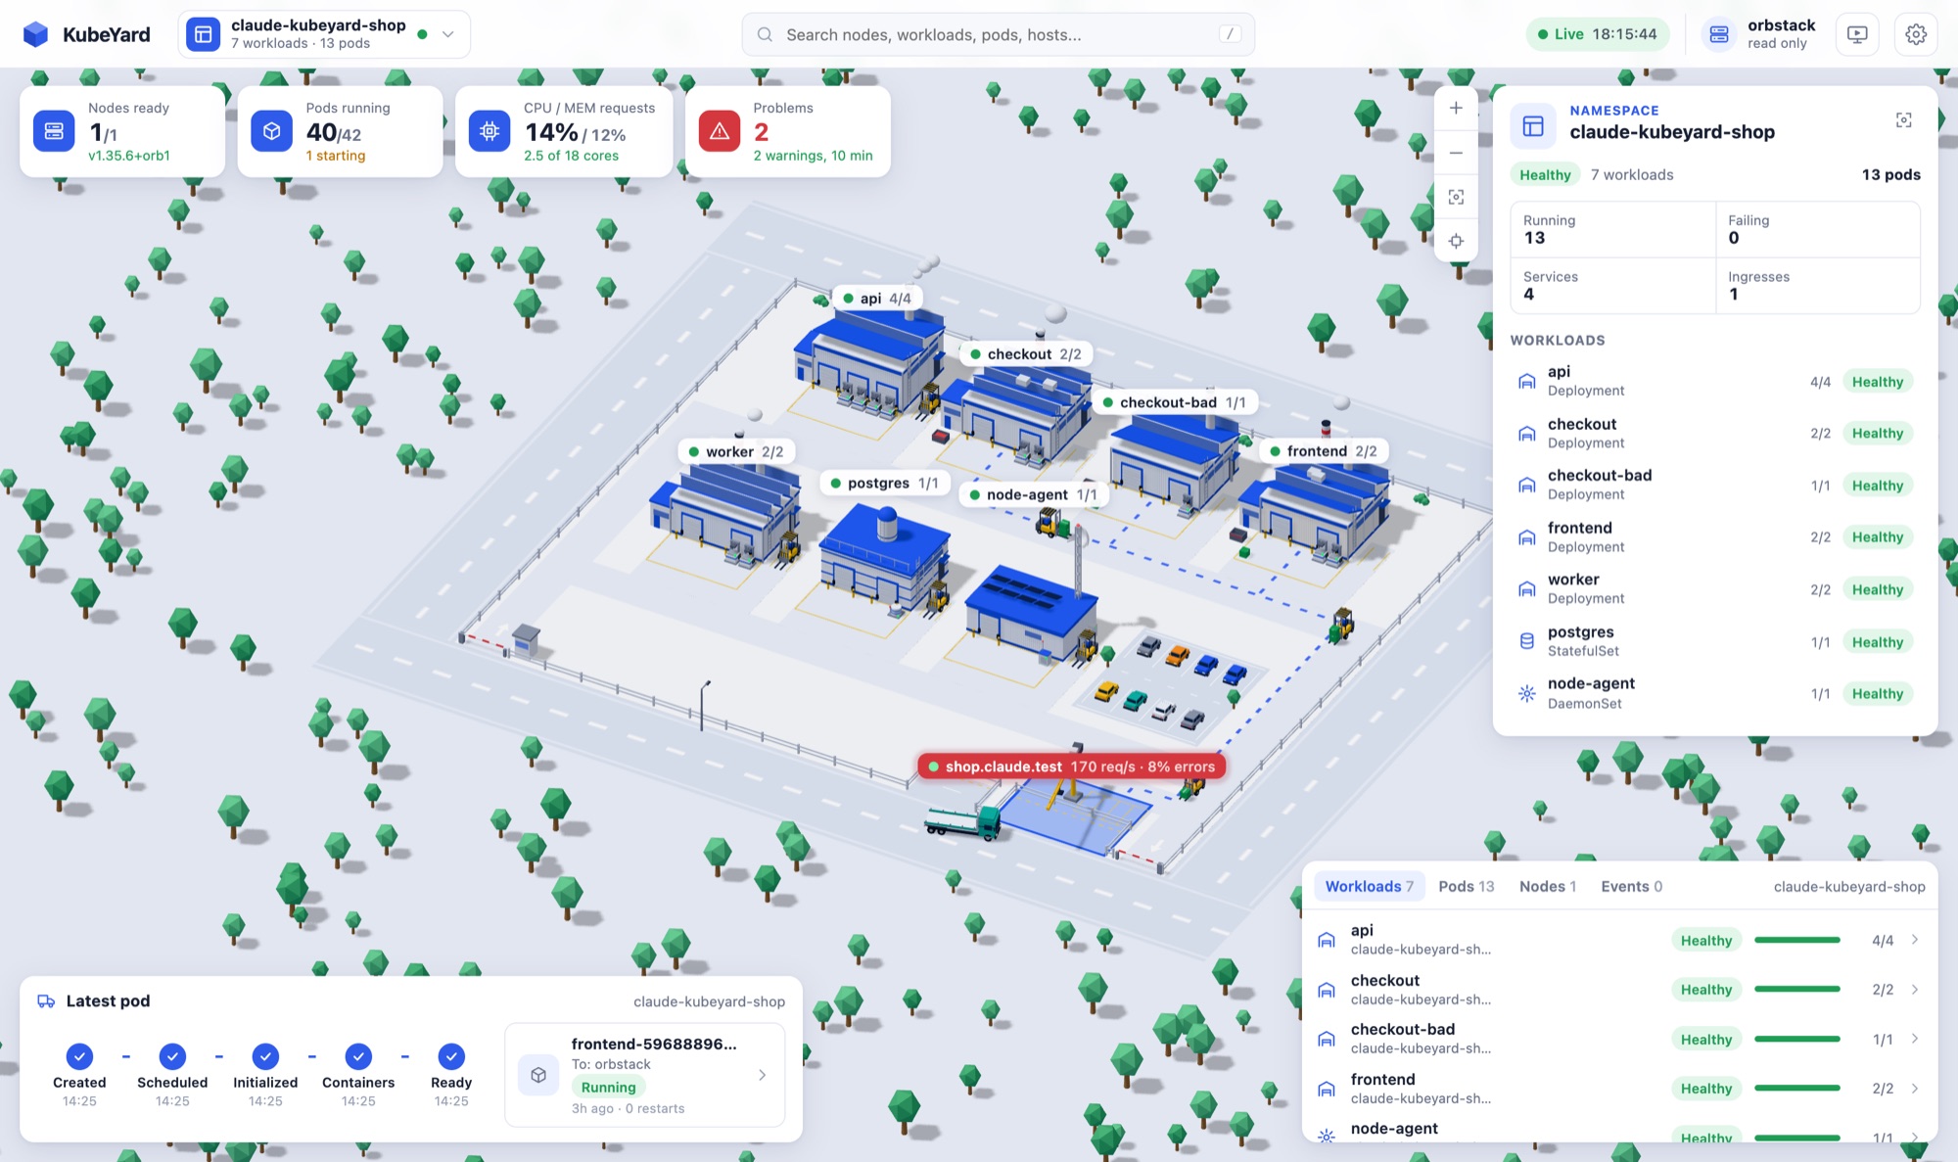Click the node-agent DaemonSet icon in workloads
The width and height of the screenshot is (1958, 1162).
click(x=1526, y=693)
